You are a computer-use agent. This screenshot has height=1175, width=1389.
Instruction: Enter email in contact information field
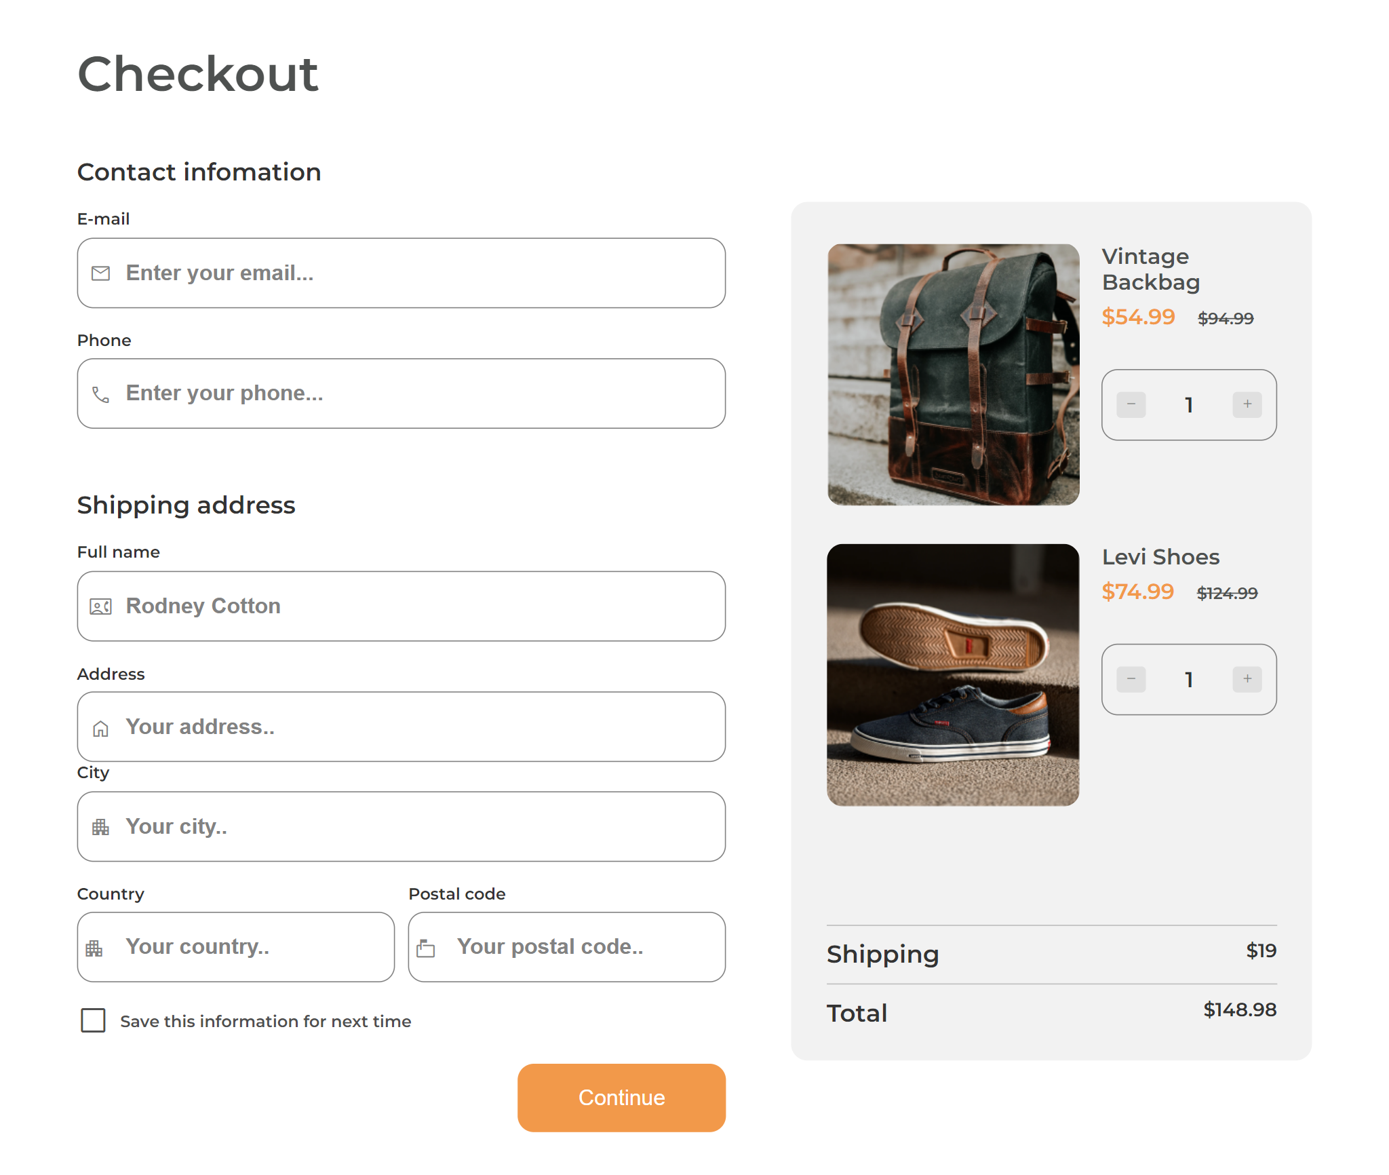[402, 271]
